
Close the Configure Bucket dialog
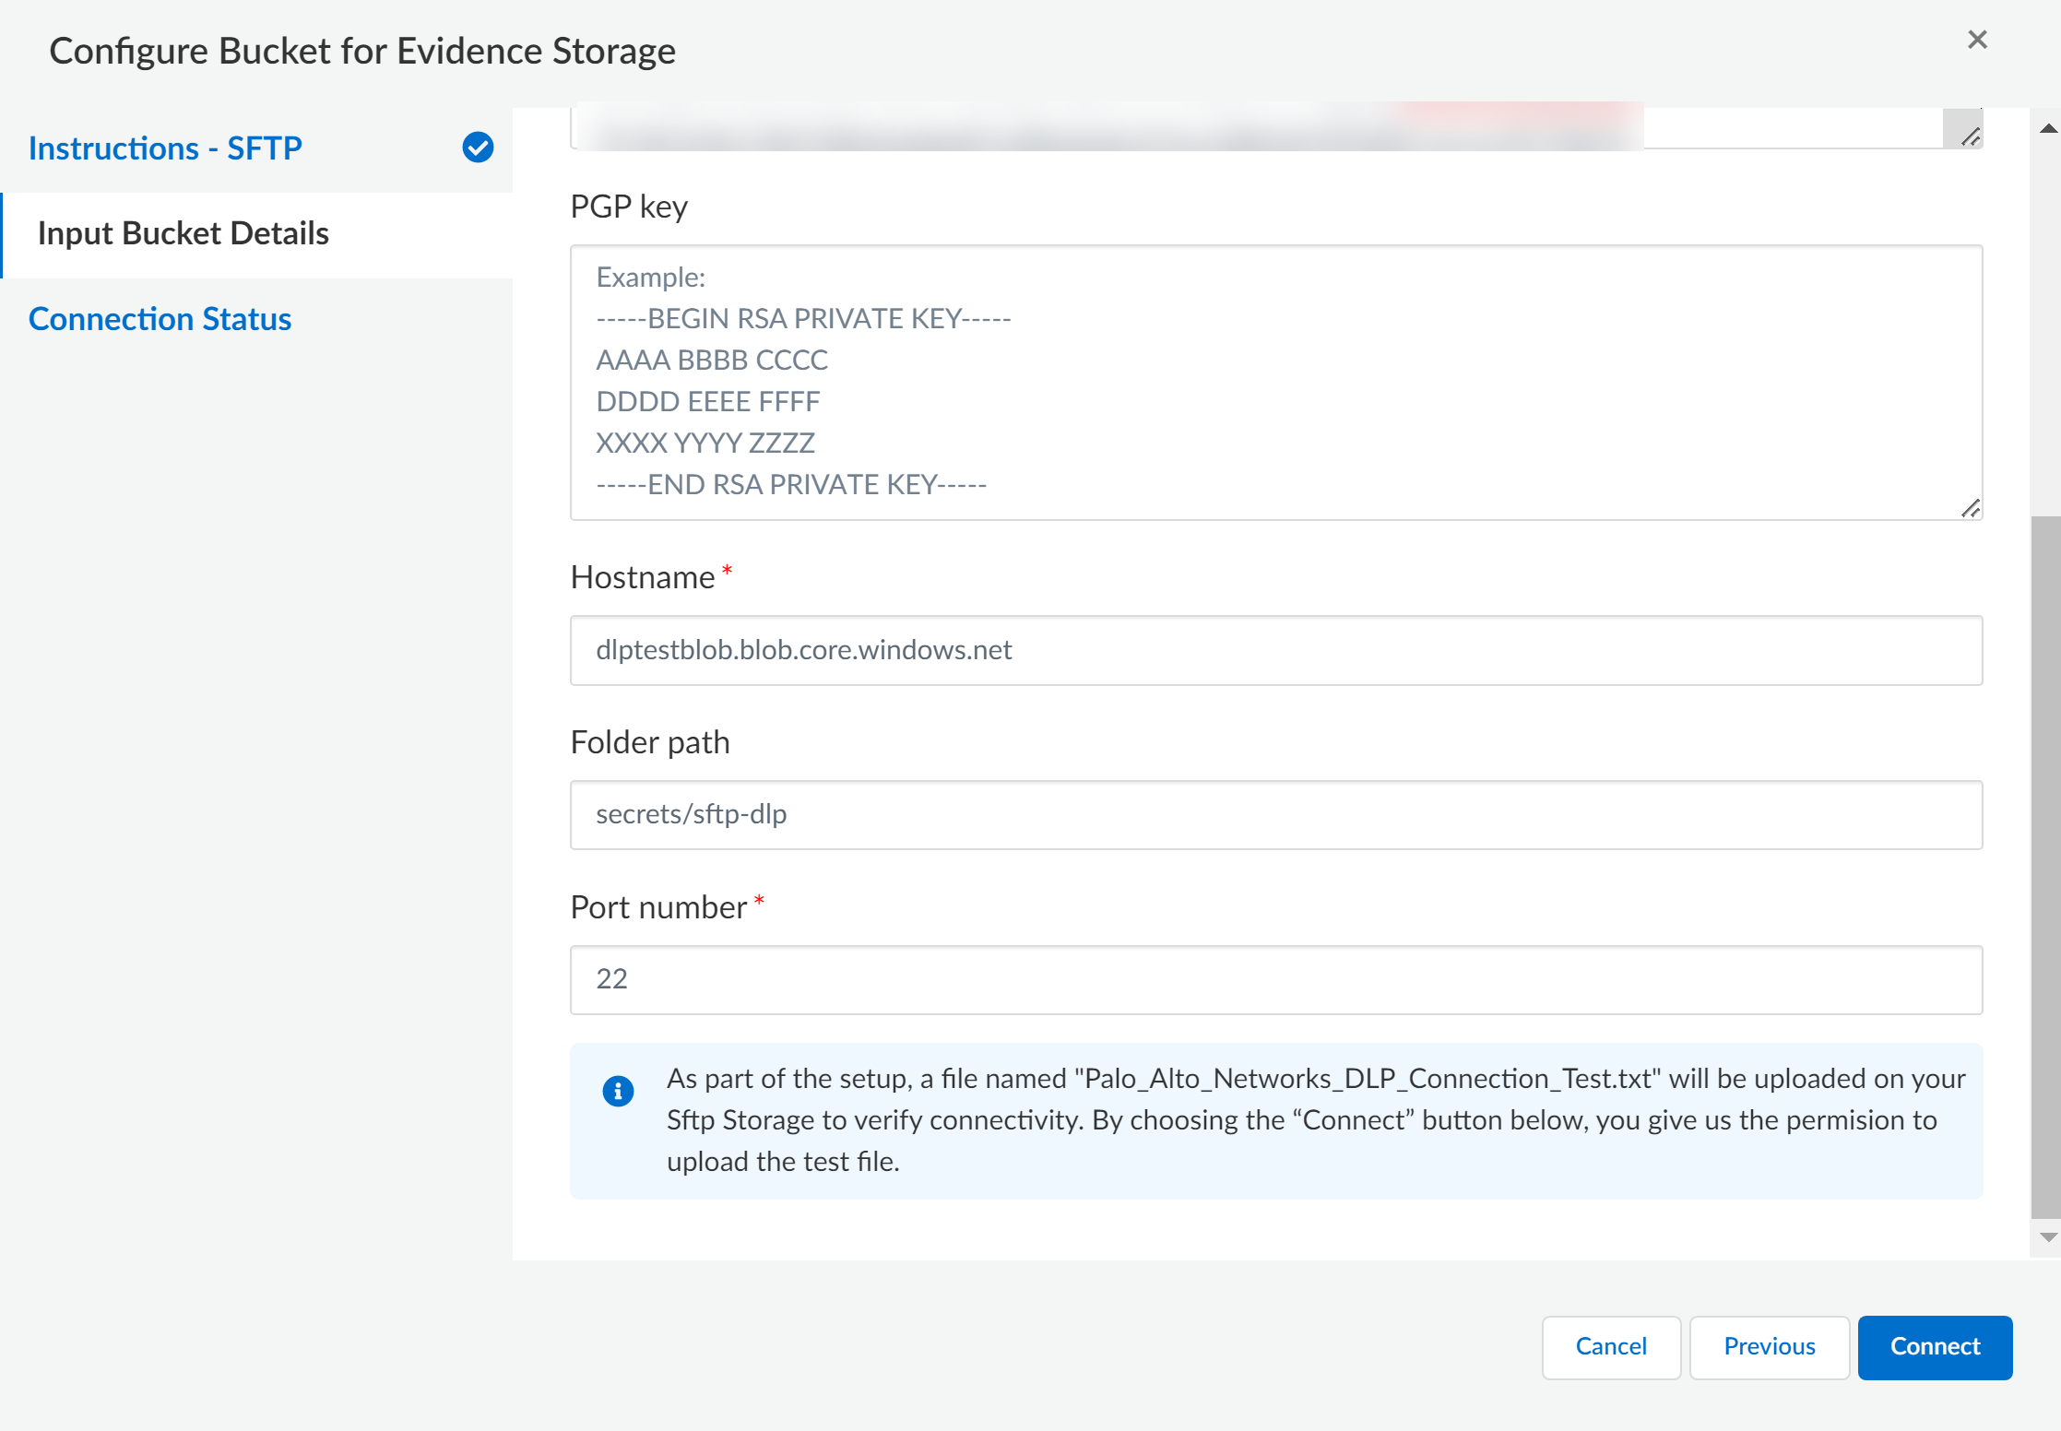(x=1976, y=40)
